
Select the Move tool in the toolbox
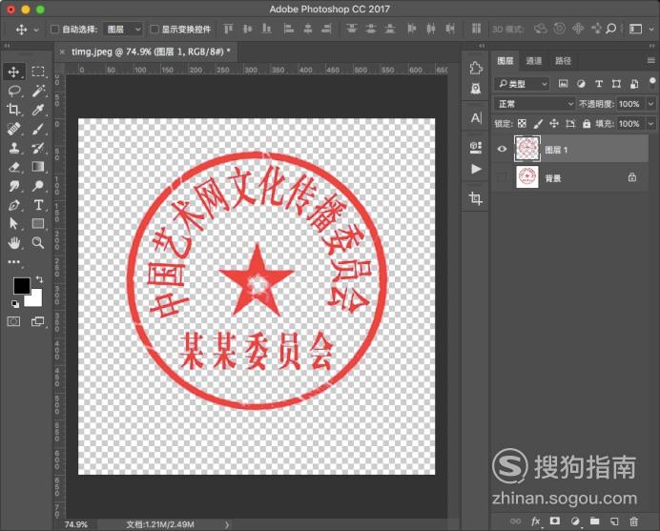tap(13, 71)
